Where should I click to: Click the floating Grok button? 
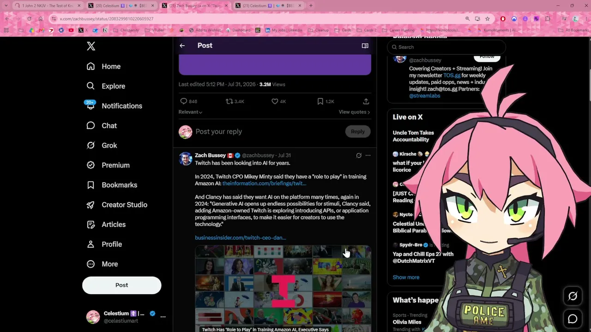573,296
